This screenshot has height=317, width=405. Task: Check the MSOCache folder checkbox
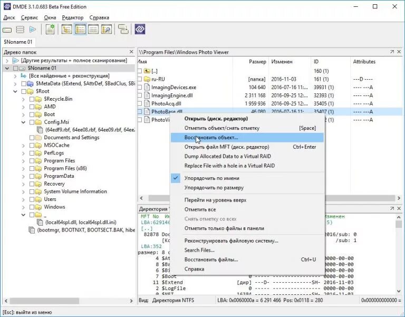32,145
